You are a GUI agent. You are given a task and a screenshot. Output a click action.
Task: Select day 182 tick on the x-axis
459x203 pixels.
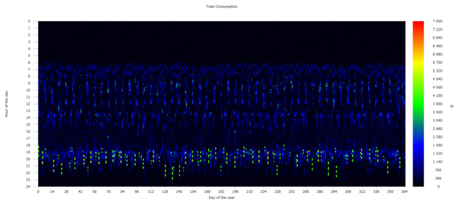tap(221, 192)
